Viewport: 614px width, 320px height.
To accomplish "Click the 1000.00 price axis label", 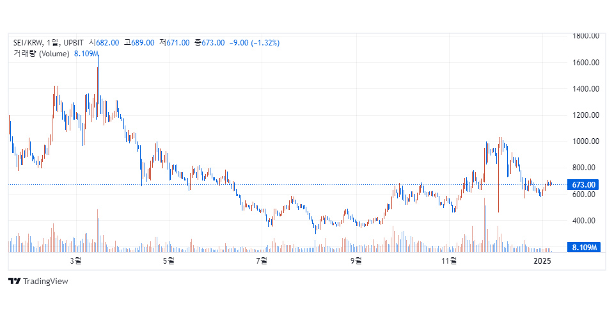I will (585, 141).
